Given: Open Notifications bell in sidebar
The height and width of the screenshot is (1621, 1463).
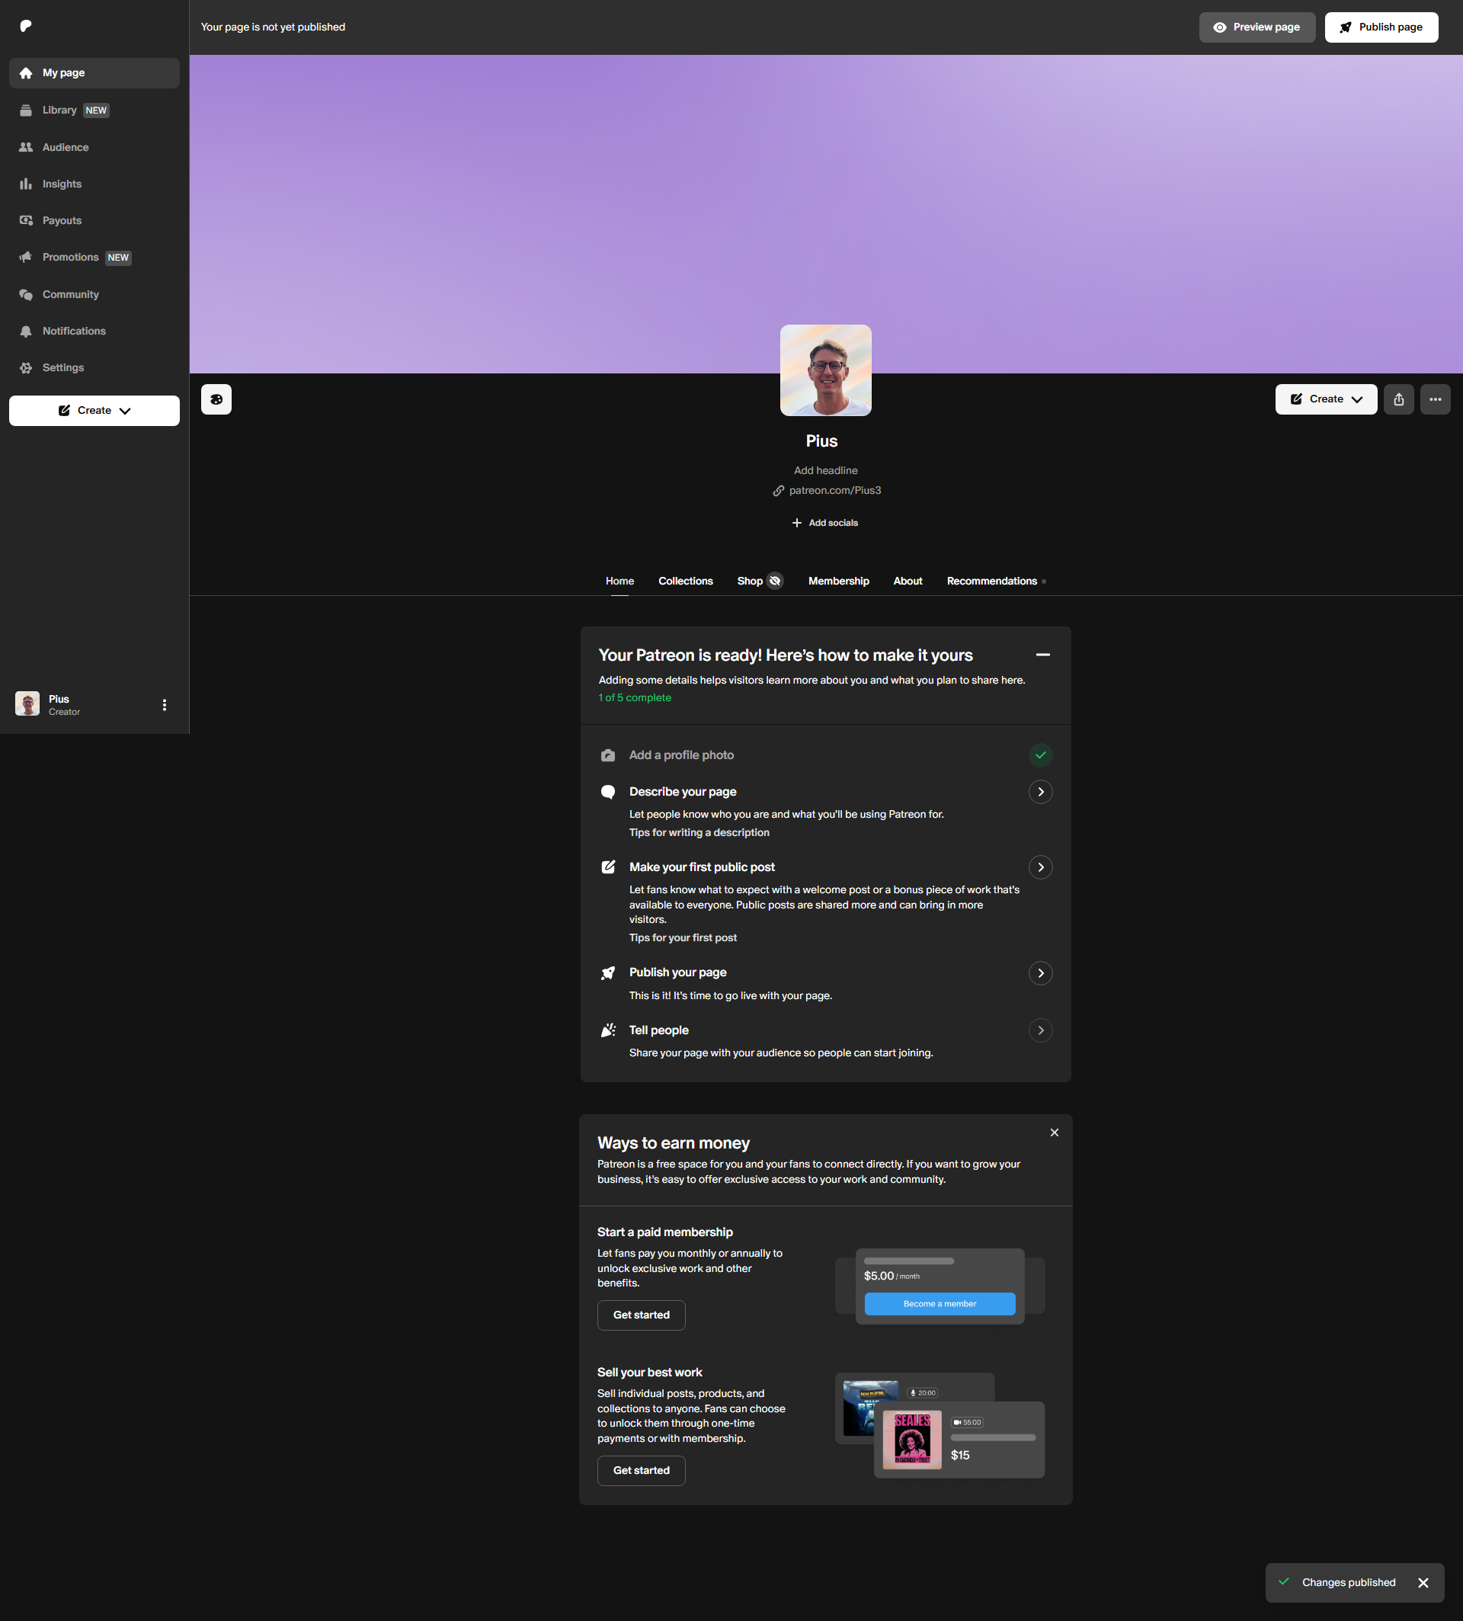Looking at the screenshot, I should (x=73, y=332).
